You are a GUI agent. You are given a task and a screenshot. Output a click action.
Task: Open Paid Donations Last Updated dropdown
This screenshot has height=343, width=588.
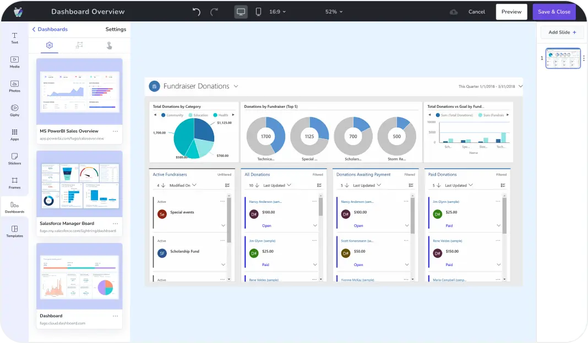459,185
